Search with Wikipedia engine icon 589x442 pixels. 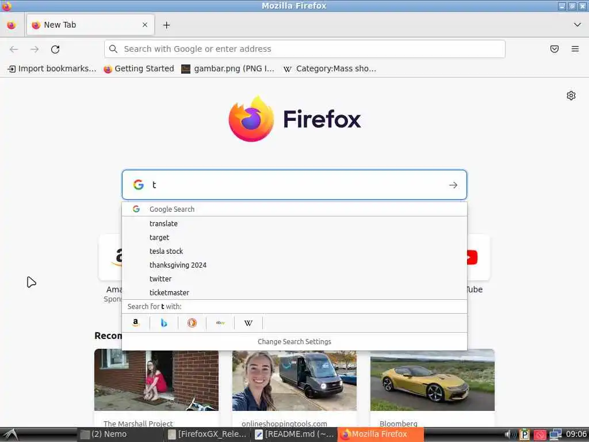pos(248,323)
